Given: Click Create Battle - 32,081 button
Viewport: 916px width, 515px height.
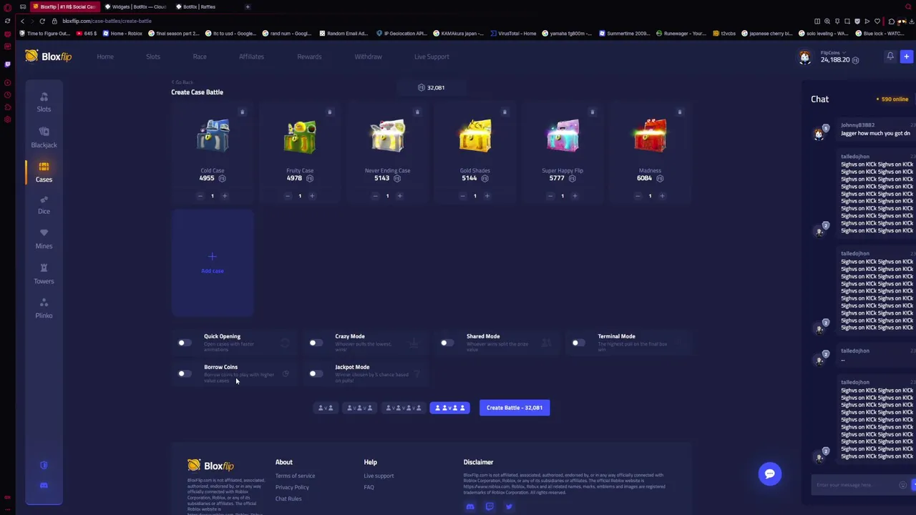Looking at the screenshot, I should point(515,408).
